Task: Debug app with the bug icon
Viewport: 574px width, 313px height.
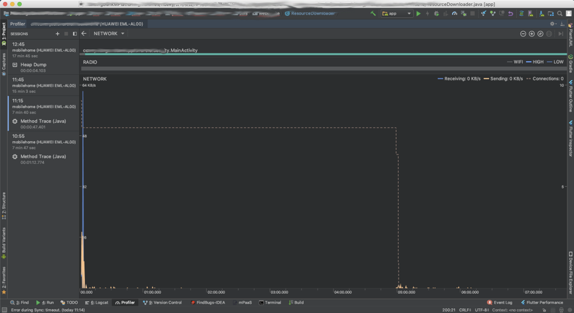Action: [436, 13]
